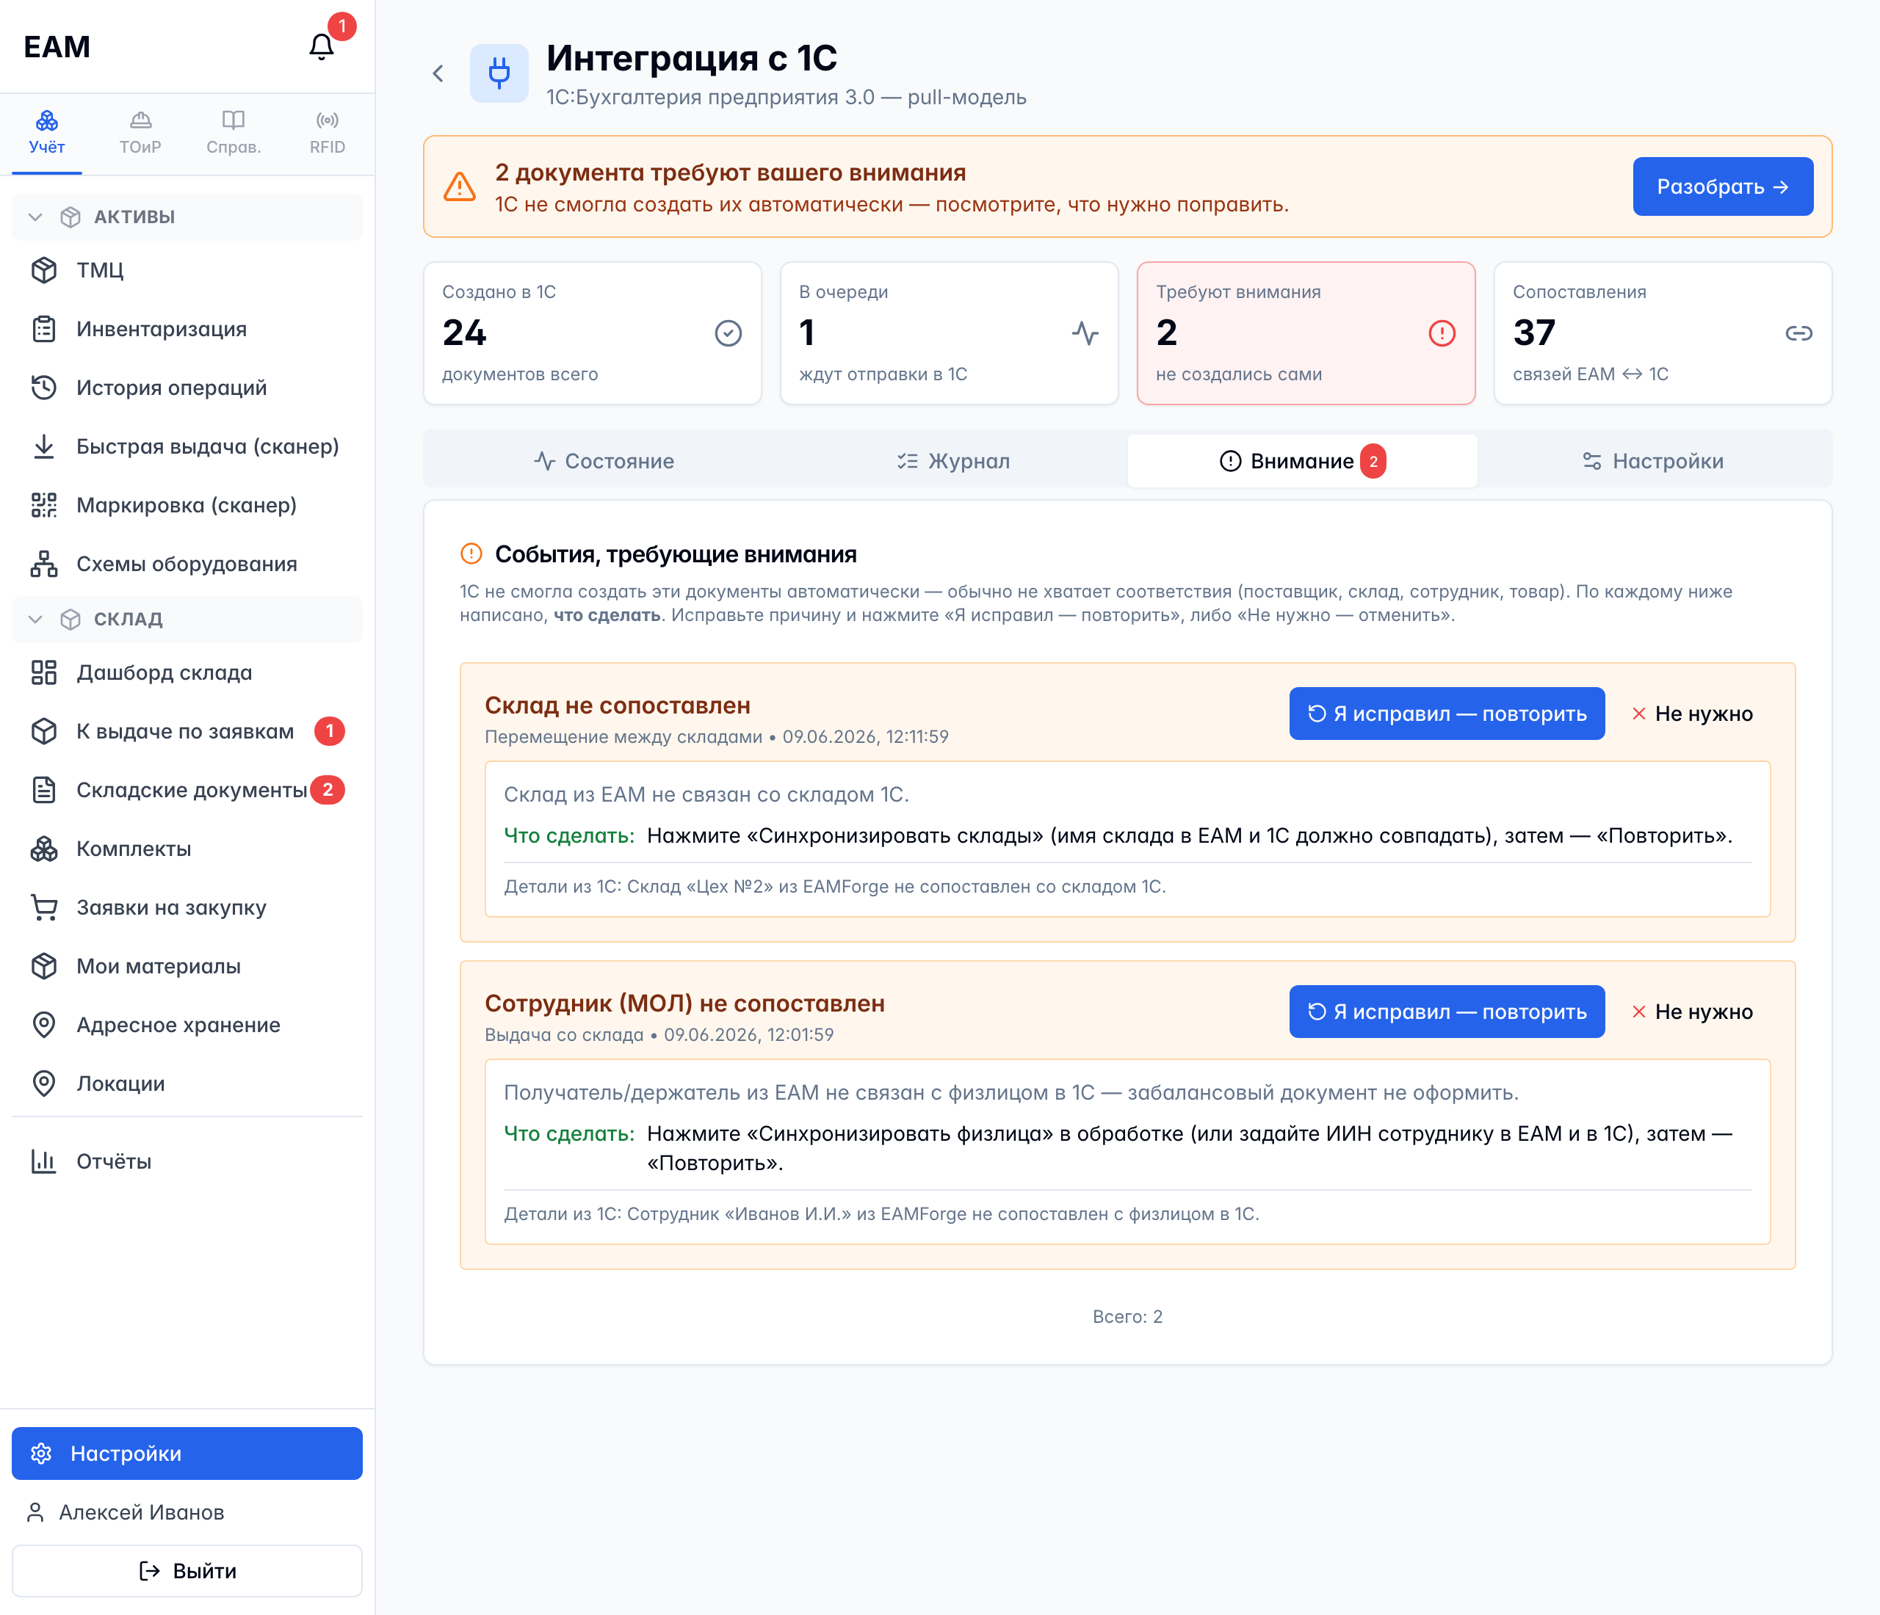Open the В очереди stat card
The image size is (1880, 1615).
949,334
